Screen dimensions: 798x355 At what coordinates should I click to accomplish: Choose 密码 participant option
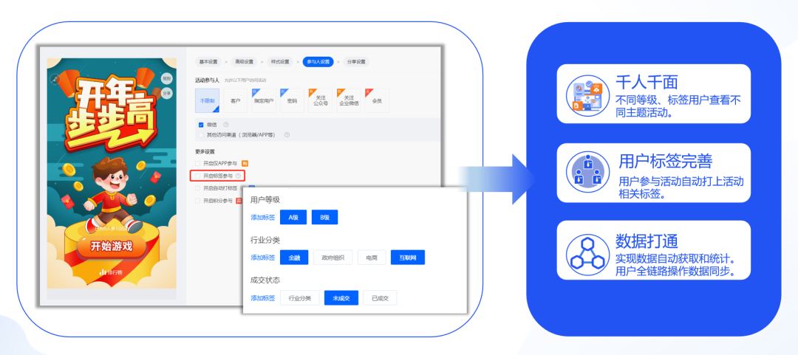click(x=292, y=100)
